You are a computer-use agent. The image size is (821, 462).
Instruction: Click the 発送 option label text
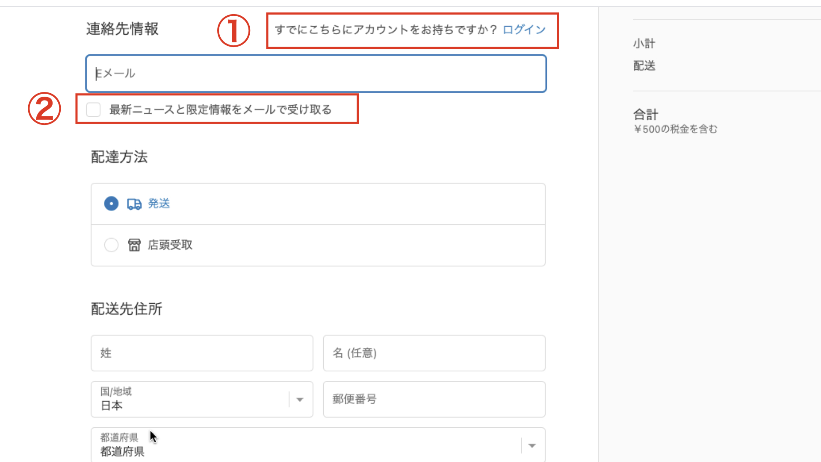point(159,204)
